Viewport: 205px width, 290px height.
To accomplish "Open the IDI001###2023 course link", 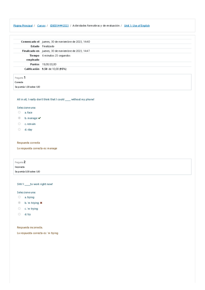I will 59,26.
